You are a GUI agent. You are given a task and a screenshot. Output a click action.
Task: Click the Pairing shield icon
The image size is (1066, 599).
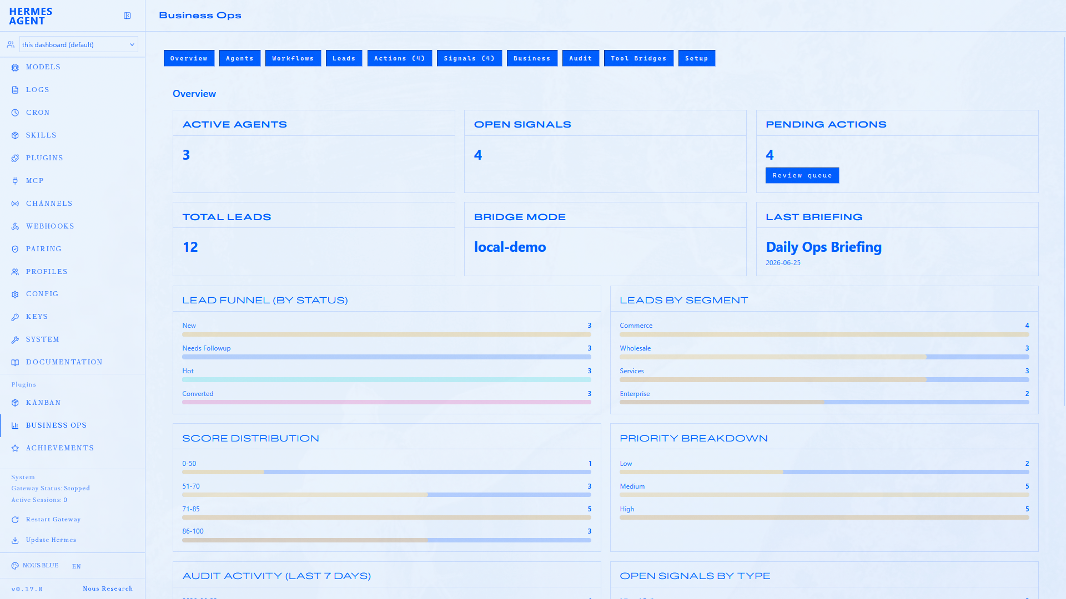pos(15,249)
